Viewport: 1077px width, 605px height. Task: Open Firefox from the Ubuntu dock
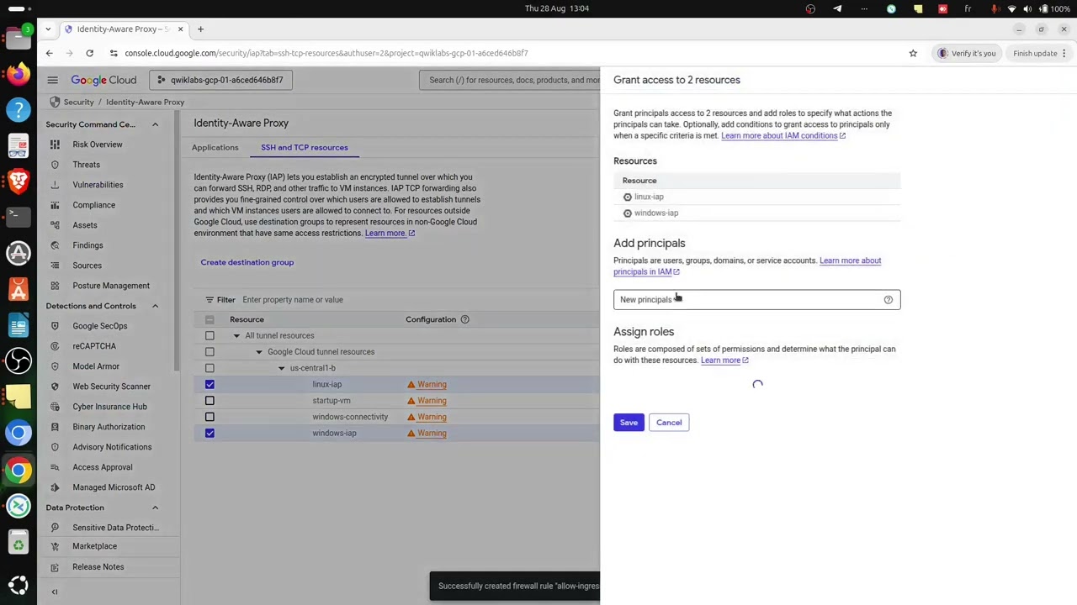point(18,74)
